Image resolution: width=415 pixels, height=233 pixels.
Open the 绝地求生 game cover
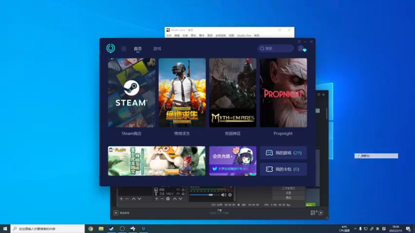coord(182,93)
